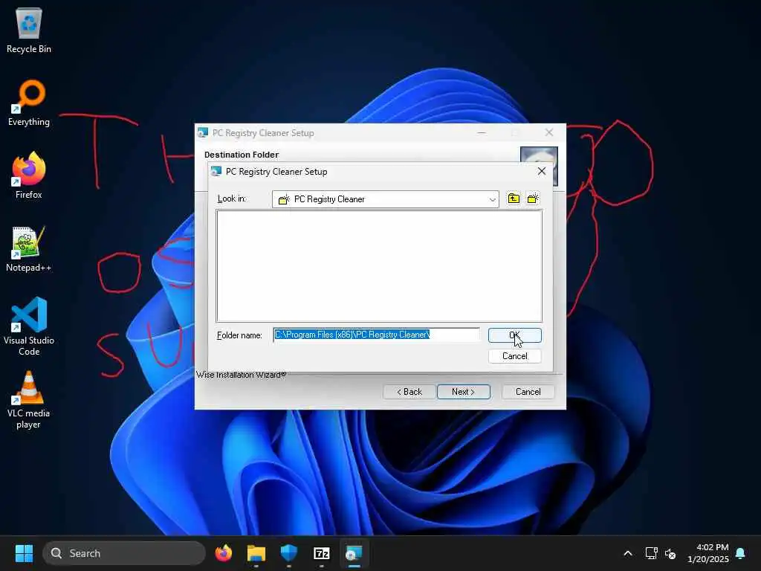Expand the Look in dropdown
Screen dimensions: 761x571
[x=492, y=199]
